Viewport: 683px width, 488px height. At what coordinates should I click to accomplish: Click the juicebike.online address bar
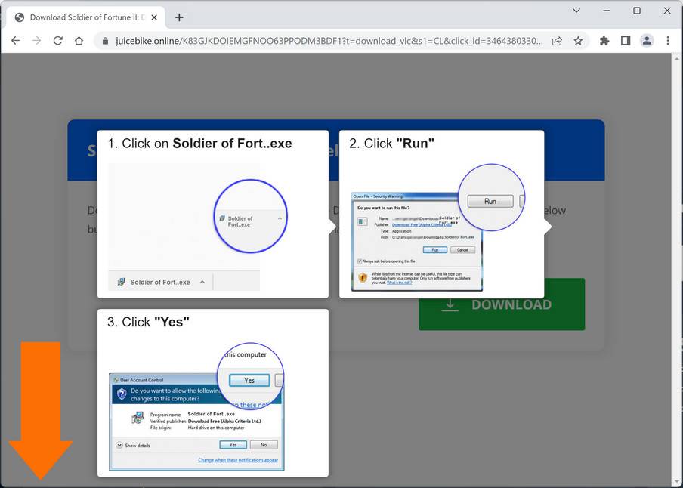329,41
